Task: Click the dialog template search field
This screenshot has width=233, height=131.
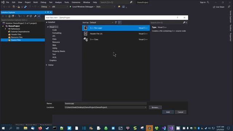Action: [x=166, y=23]
